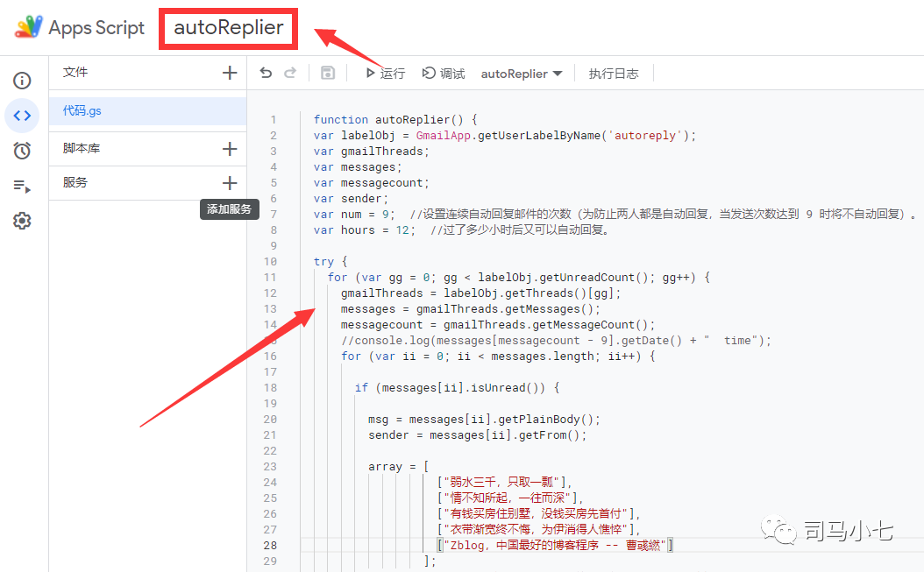Click the 'try {' code line
The image size is (924, 572).
click(330, 262)
